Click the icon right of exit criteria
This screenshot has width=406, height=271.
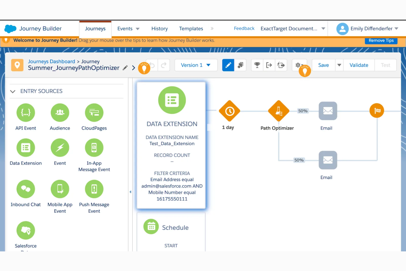[281, 65]
